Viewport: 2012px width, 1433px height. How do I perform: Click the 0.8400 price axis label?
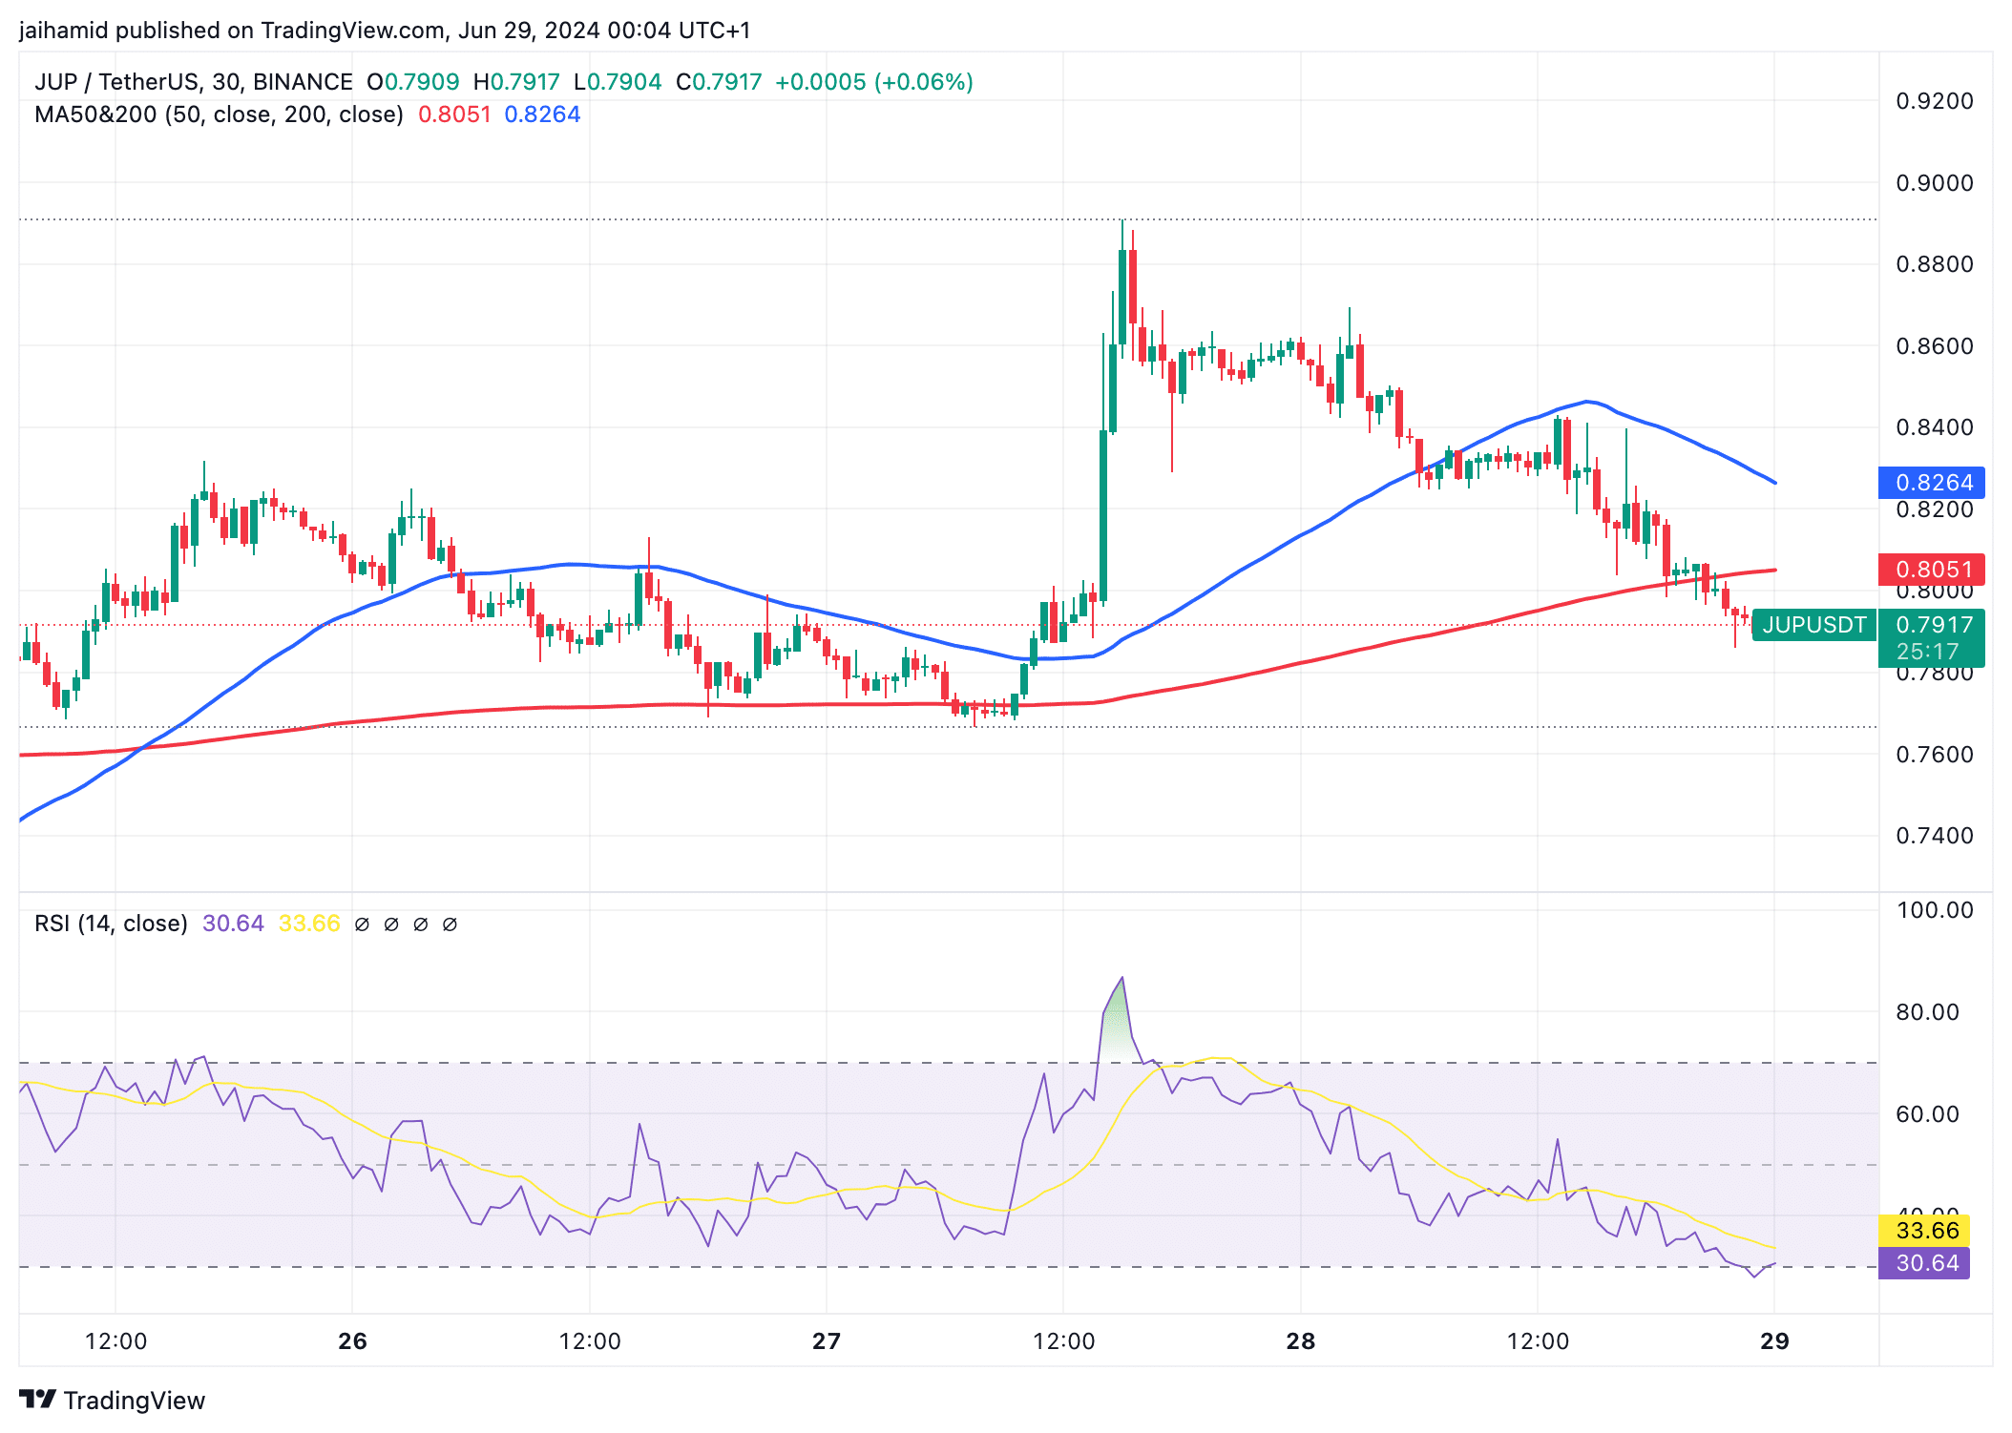[x=1934, y=427]
